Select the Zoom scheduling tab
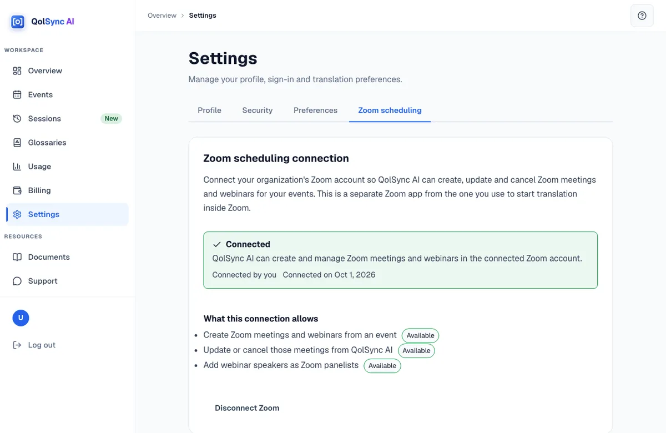 pyautogui.click(x=390, y=110)
